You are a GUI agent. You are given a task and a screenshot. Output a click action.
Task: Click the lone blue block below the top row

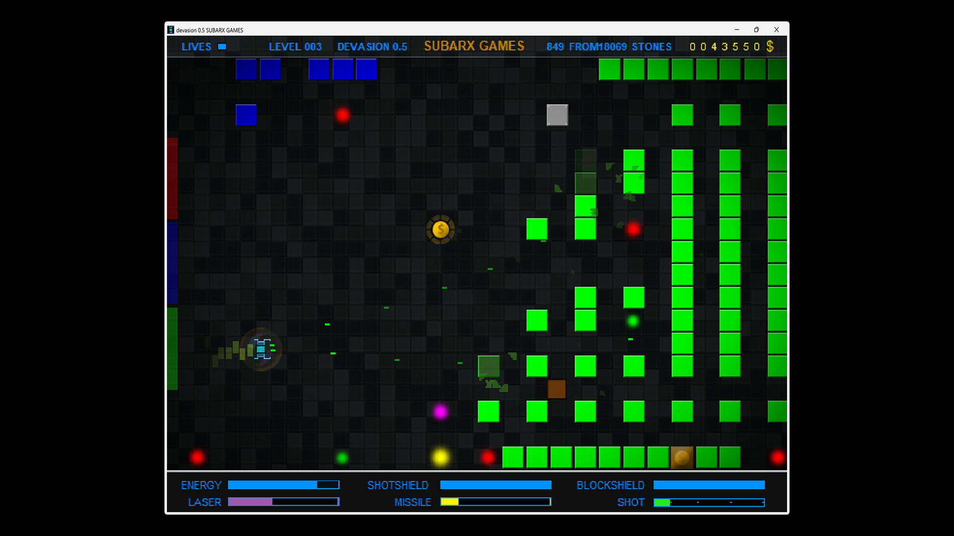tap(246, 115)
